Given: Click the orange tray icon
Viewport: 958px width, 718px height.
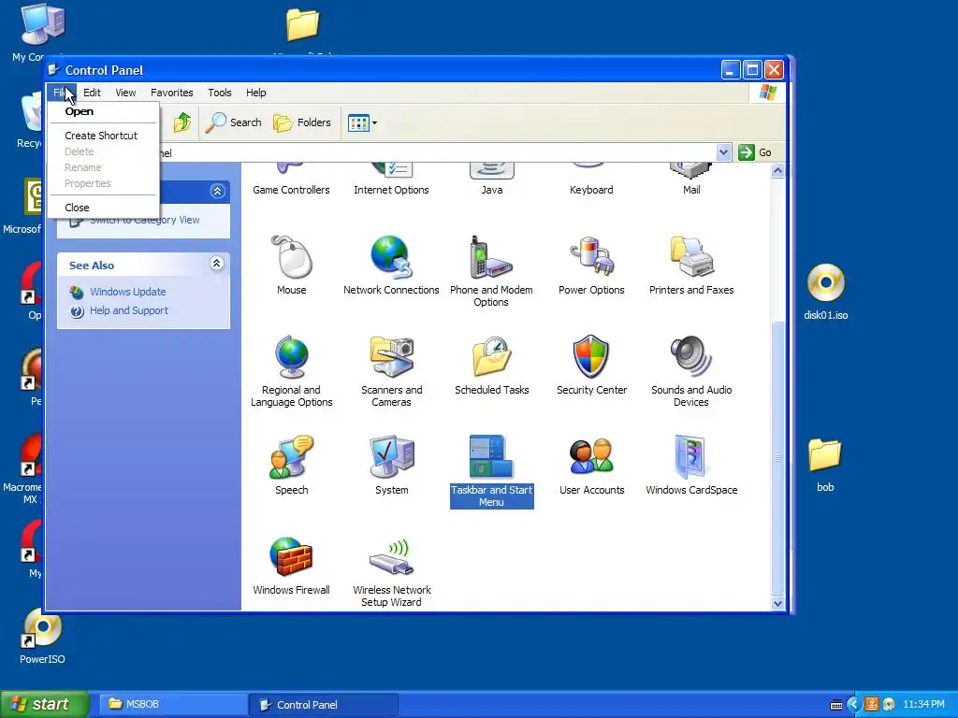Looking at the screenshot, I should click(872, 705).
